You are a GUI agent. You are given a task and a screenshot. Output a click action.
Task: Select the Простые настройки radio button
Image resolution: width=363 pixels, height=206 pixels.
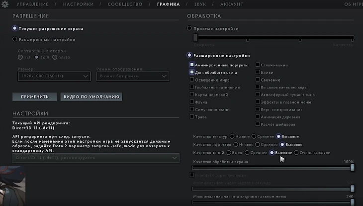tap(189, 29)
